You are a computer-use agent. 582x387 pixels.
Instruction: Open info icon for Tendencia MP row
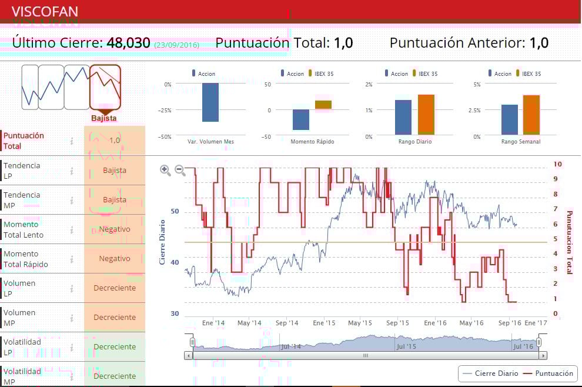pyautogui.click(x=72, y=200)
